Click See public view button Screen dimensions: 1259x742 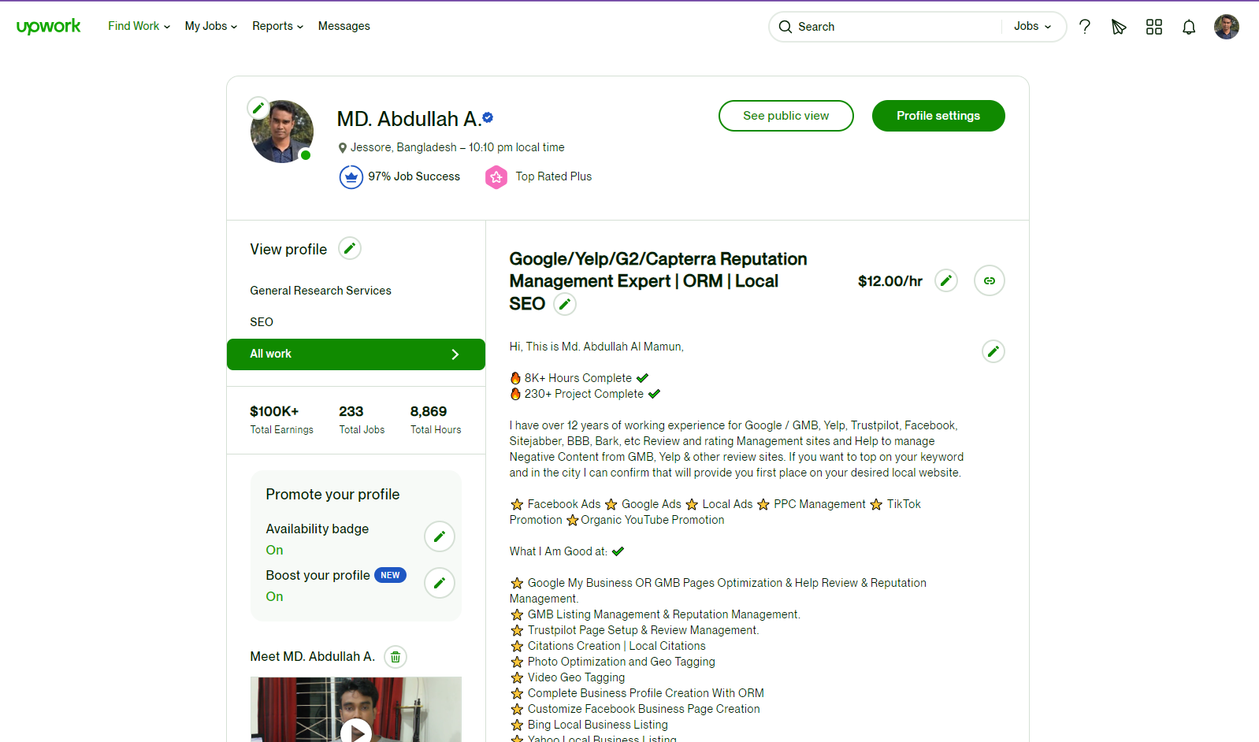786,116
